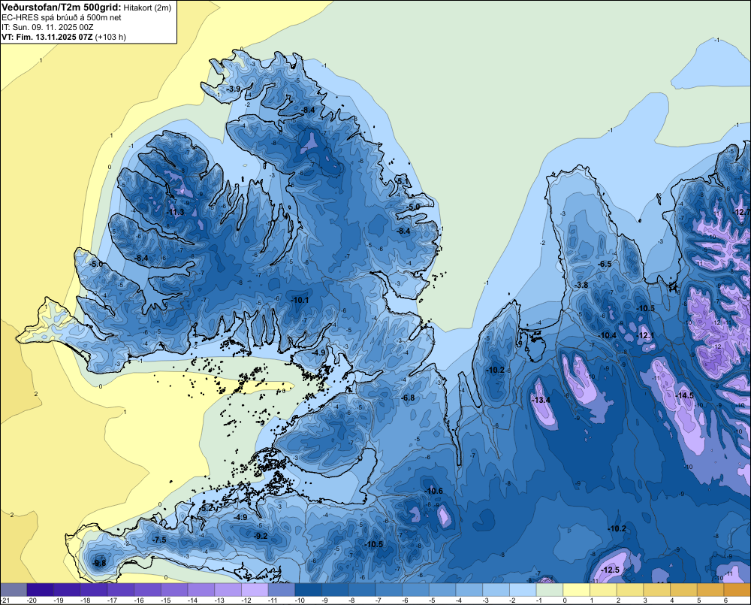Select the -7.5 temperature label
The width and height of the screenshot is (751, 605).
point(159,540)
